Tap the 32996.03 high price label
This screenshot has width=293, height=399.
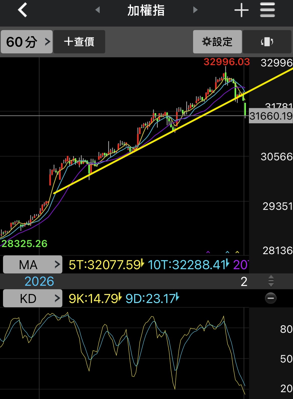227,62
